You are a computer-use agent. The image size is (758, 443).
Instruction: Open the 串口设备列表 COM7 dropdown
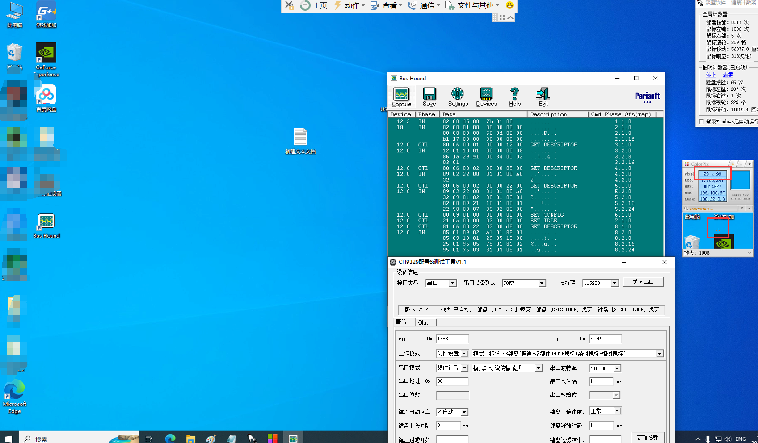542,283
